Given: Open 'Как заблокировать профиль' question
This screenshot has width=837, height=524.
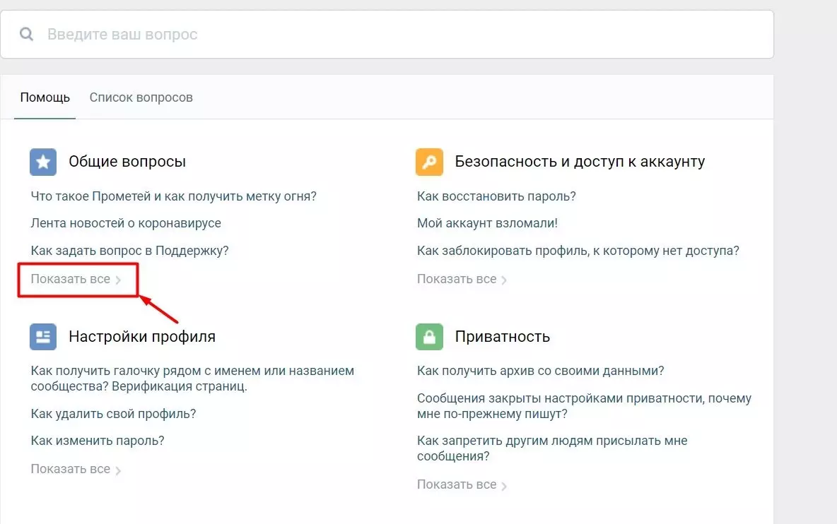Looking at the screenshot, I should (x=578, y=251).
